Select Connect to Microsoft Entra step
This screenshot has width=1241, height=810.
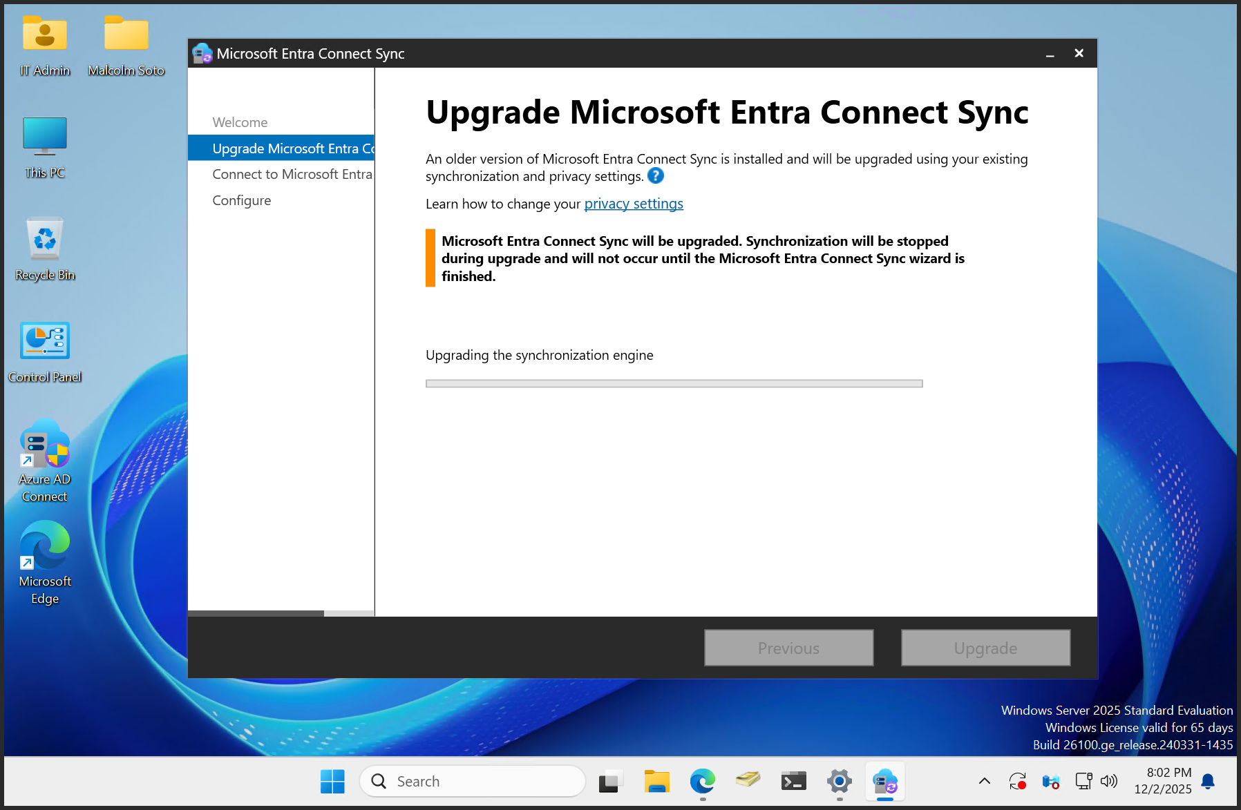(x=292, y=174)
